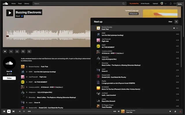The width and height of the screenshot is (185, 115).
Task: Open the notifications bell
Action: (171, 4)
